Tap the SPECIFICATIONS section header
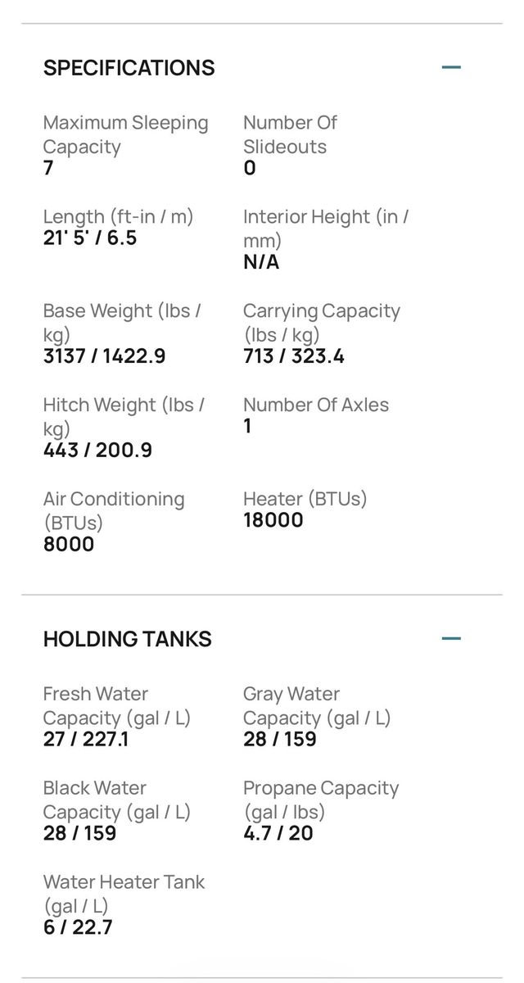The width and height of the screenshot is (524, 983). click(129, 67)
